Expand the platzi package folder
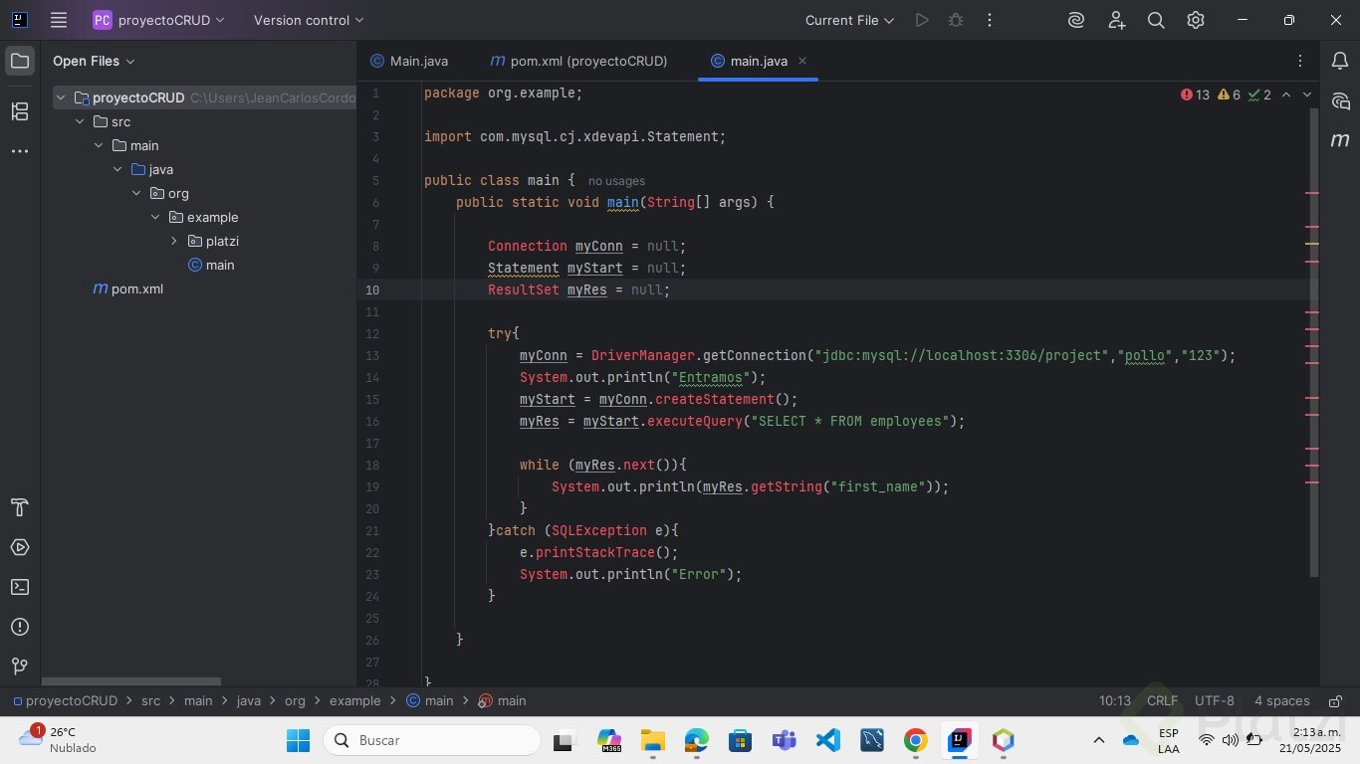Viewport: 1360px width, 764px height. pyautogui.click(x=173, y=241)
